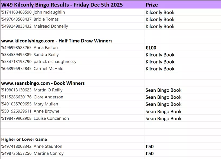The width and height of the screenshot is (221, 159).
Task: Select the Anna Easton winner cell
Action: click(30, 48)
